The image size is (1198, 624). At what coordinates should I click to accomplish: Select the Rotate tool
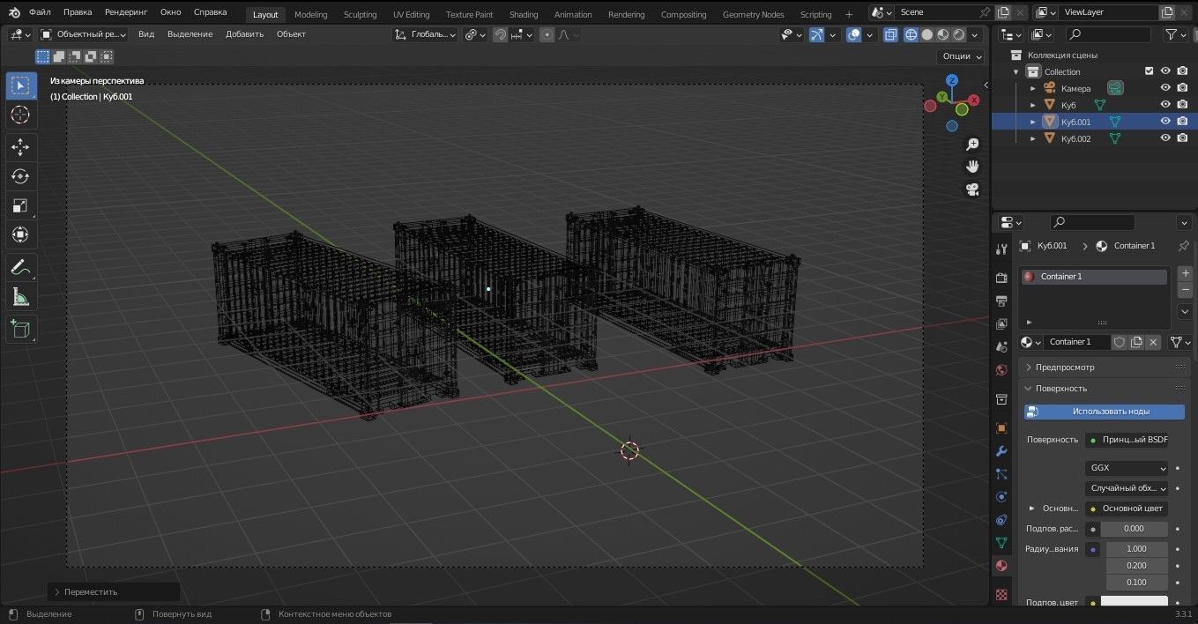coord(20,176)
